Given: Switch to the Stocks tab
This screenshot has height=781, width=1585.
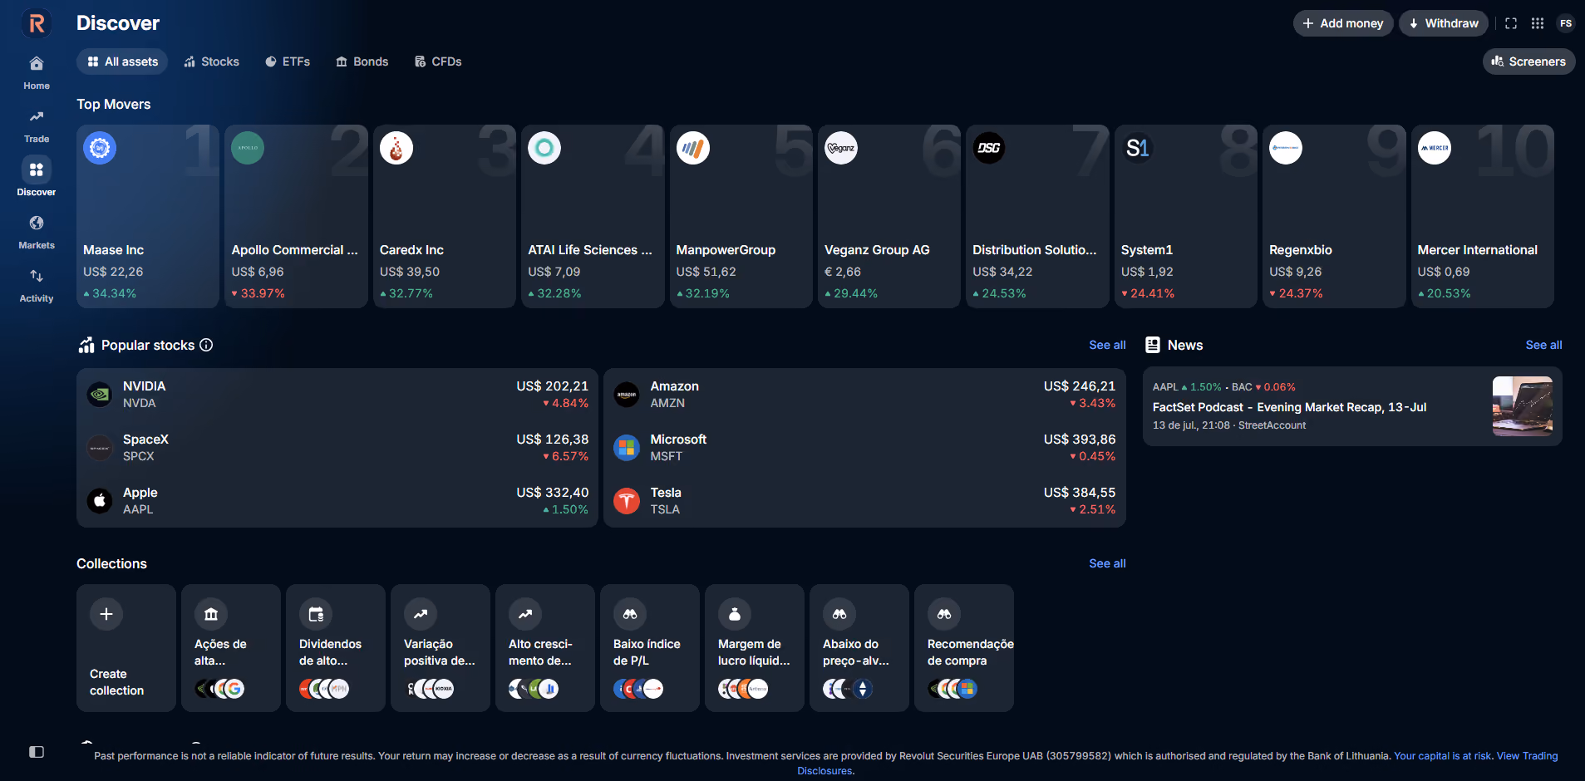Looking at the screenshot, I should 212,61.
